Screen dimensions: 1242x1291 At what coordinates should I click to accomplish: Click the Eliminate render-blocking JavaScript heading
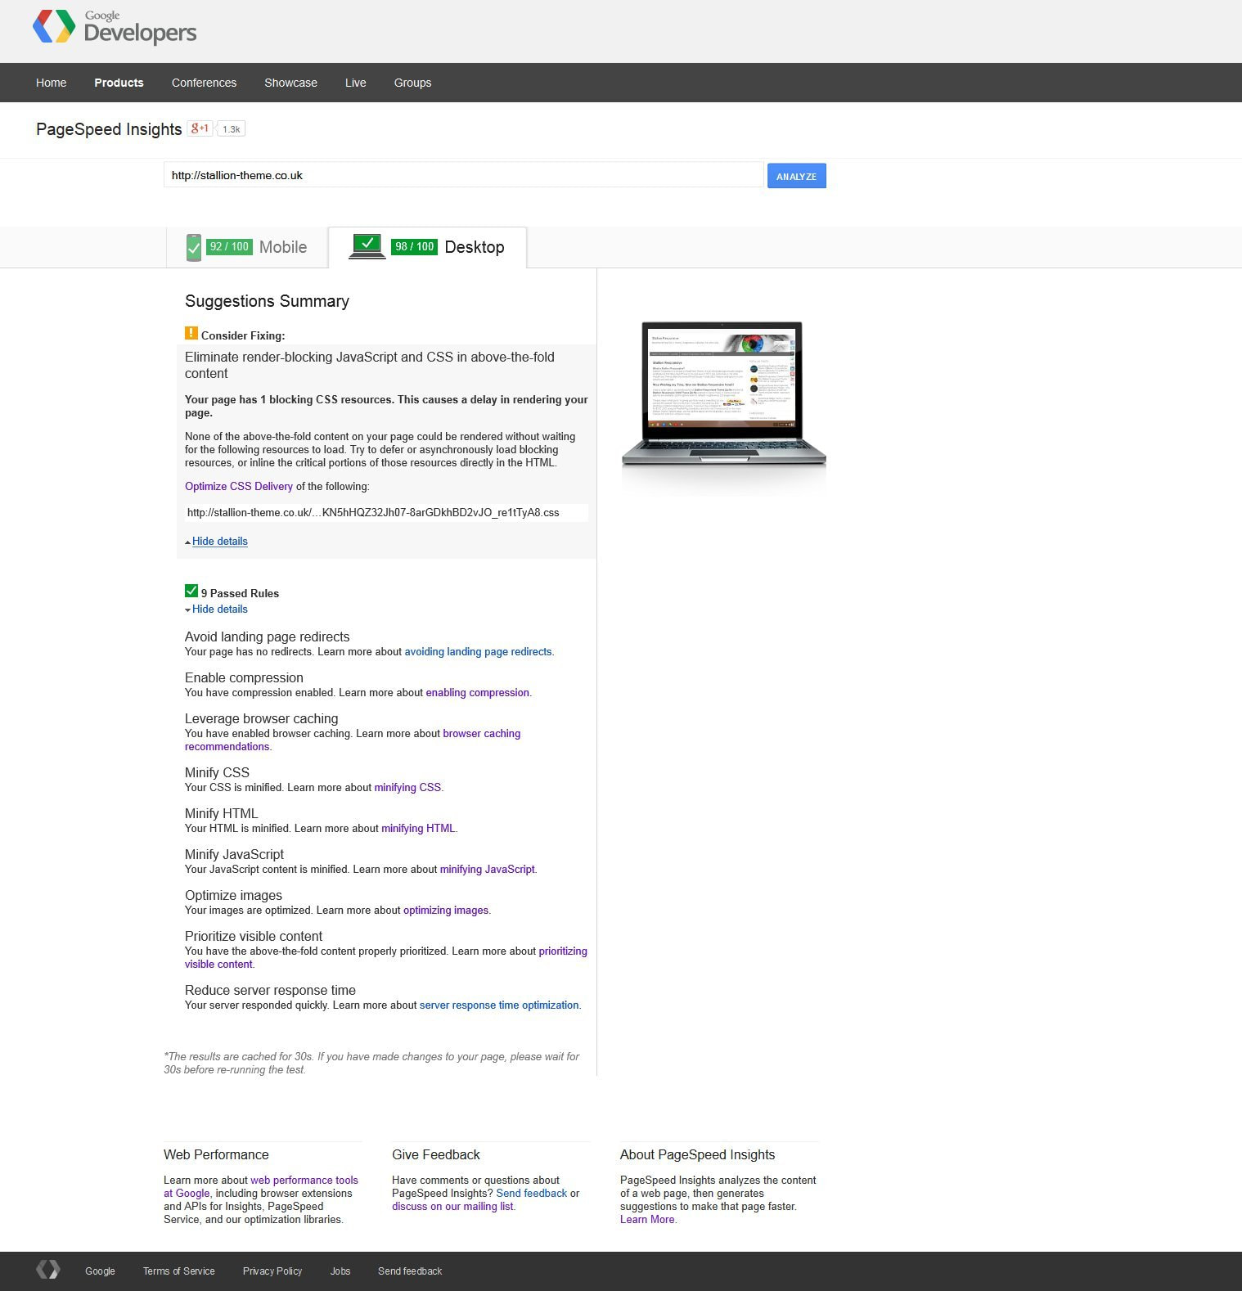370,365
